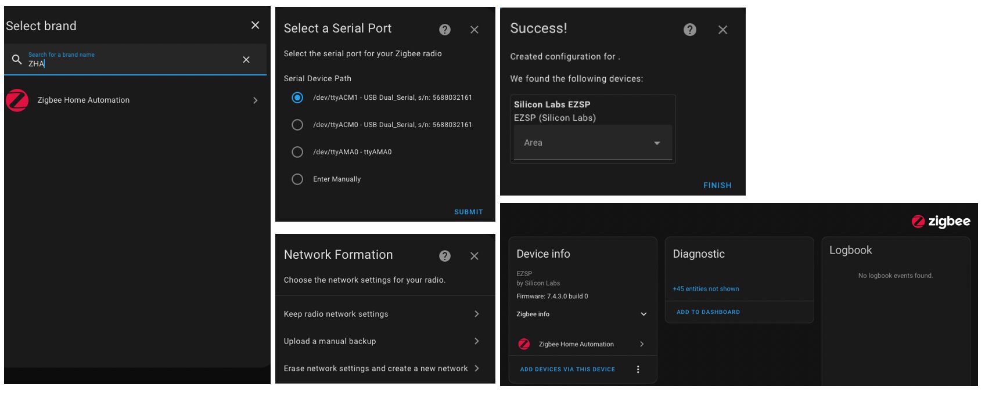
Task: Click the Silicon Labs EZSP device name
Action: [552, 104]
